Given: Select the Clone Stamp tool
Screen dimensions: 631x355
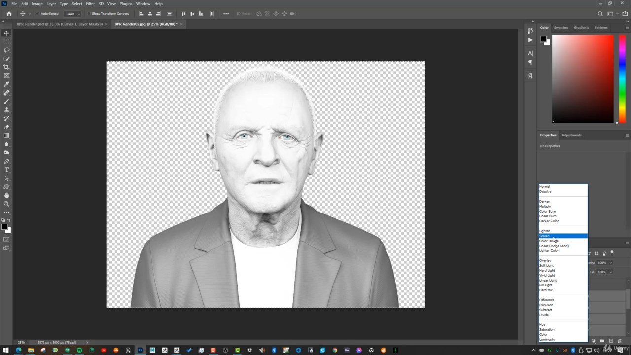Looking at the screenshot, I should click(x=6, y=110).
